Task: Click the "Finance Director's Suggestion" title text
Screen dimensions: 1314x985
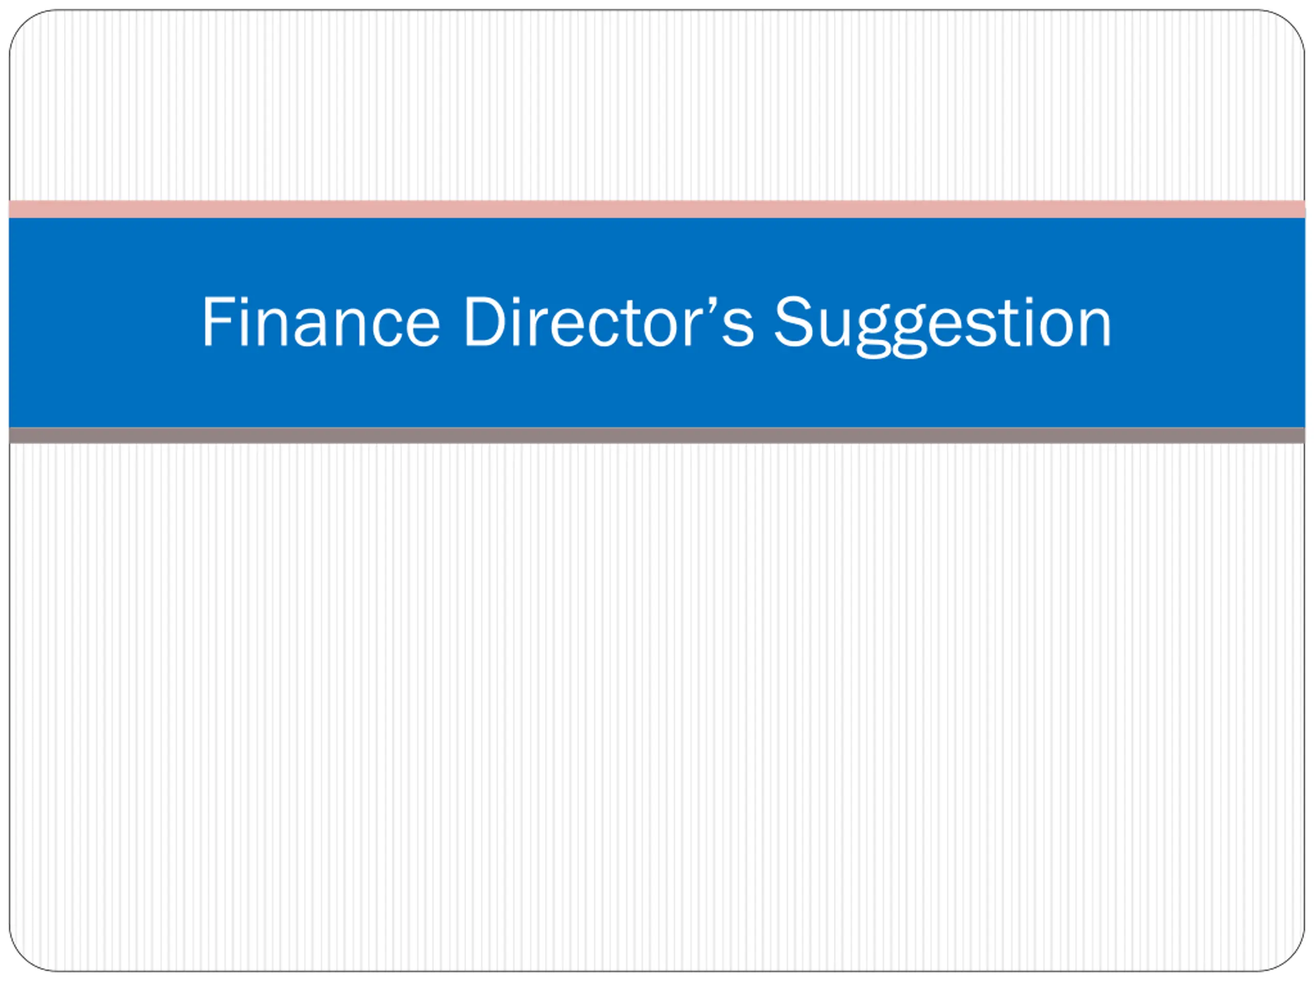Action: (656, 325)
